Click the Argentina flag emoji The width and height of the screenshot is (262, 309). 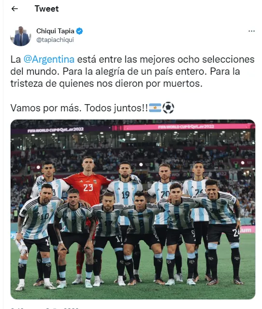(155, 108)
